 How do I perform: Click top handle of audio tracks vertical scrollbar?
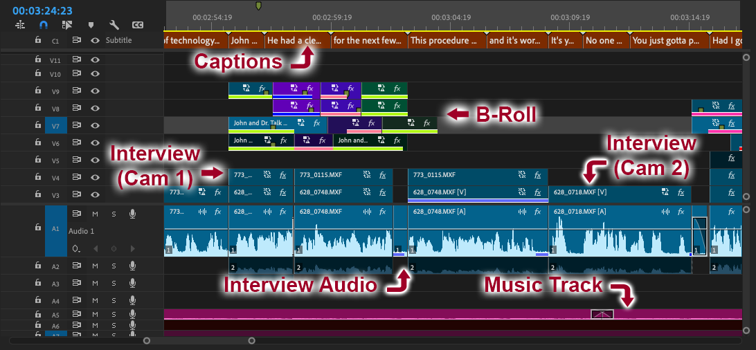(746, 210)
